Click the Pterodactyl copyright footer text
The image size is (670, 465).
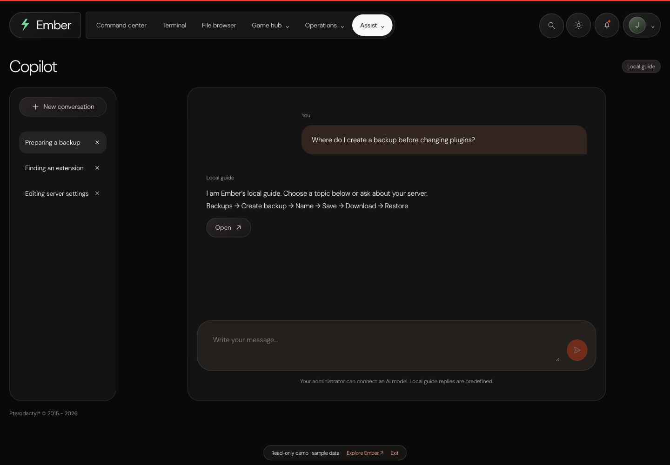pos(43,413)
